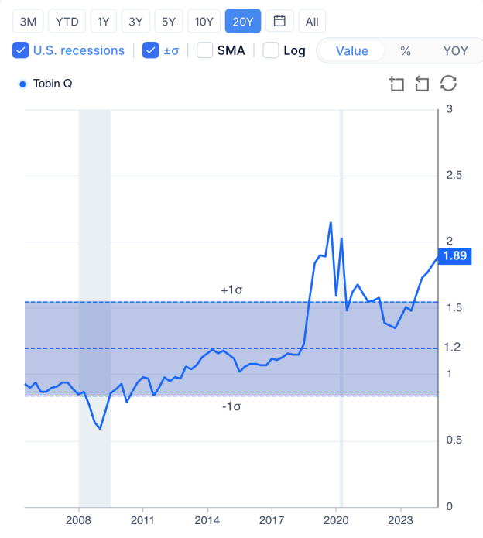Click the zoom area selection icon
This screenshot has height=538, width=483.
[397, 84]
